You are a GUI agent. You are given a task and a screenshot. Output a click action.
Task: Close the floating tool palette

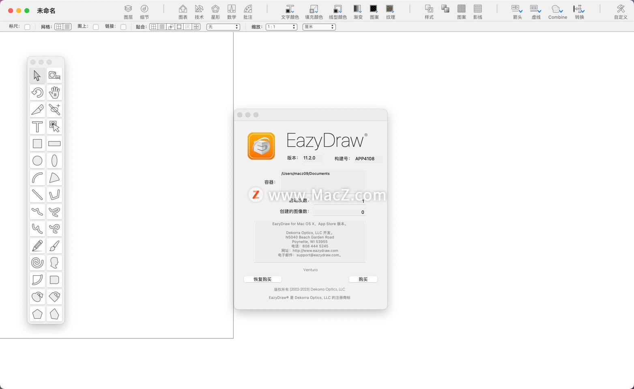pos(33,62)
